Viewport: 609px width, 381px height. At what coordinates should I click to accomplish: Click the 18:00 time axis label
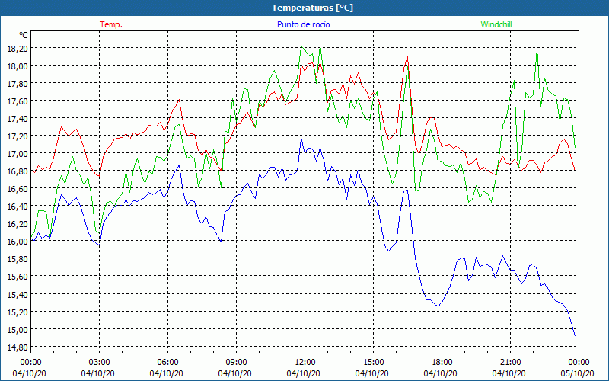[x=442, y=362]
